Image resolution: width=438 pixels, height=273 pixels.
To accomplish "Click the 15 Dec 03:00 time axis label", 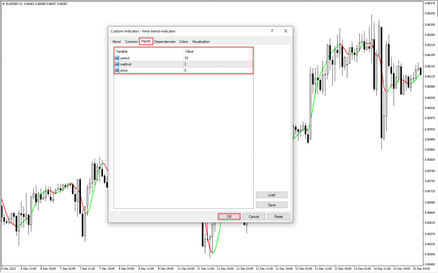I will pyautogui.click(x=421, y=269).
